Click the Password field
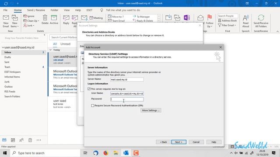The height and width of the screenshot is (157, 280). [x=127, y=99]
